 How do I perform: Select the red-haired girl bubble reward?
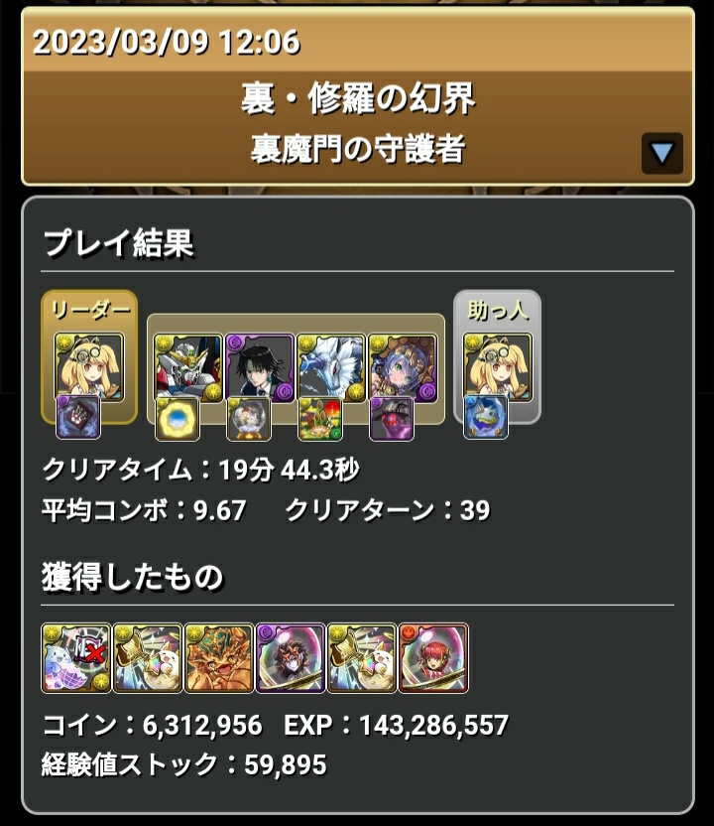[433, 658]
